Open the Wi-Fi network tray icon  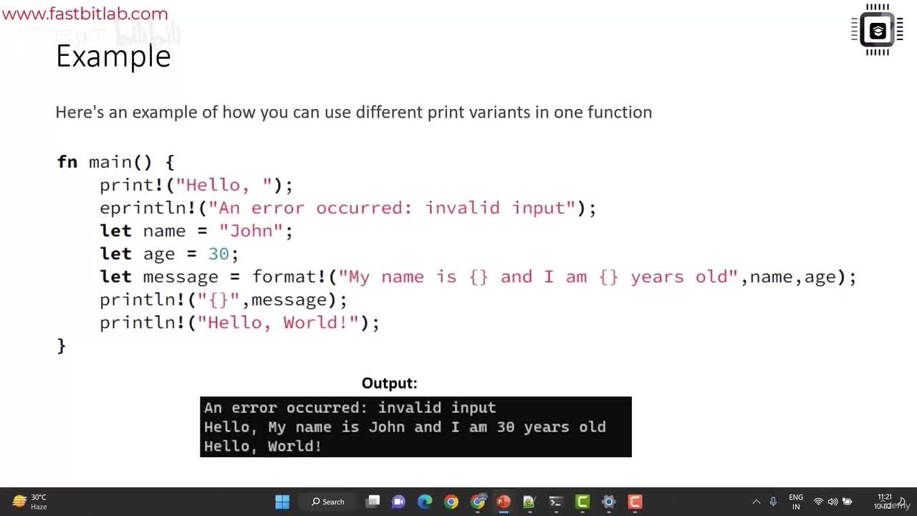818,502
